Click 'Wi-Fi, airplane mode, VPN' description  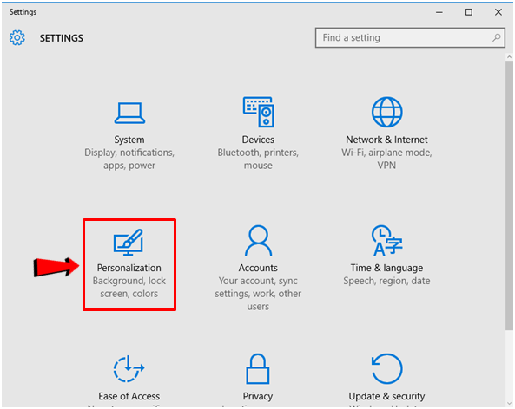386,159
